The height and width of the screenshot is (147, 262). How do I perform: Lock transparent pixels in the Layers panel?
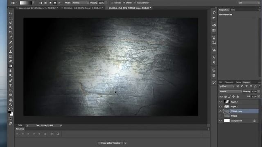click(x=226, y=96)
